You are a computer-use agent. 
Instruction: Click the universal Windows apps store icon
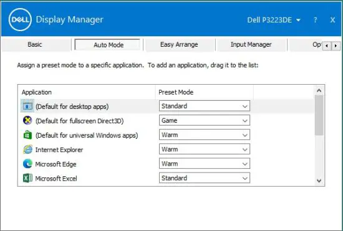(27, 135)
